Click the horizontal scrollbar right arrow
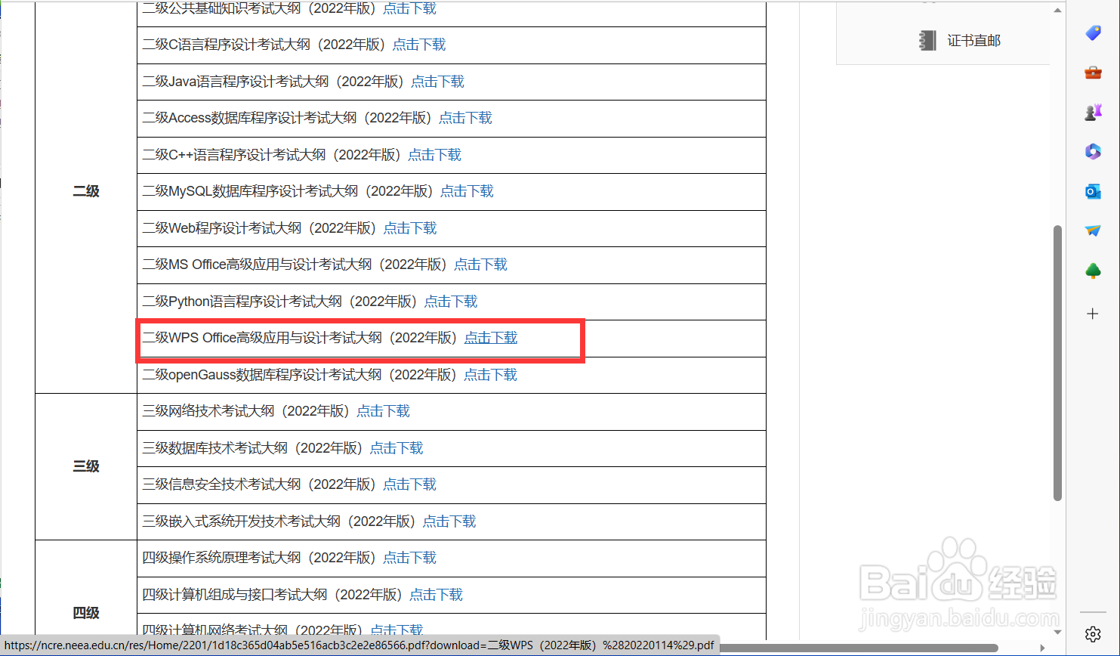Viewport: 1120px width, 656px height. (x=1042, y=648)
